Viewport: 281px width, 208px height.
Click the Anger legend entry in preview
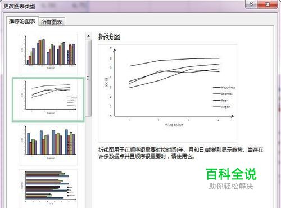tap(221, 107)
